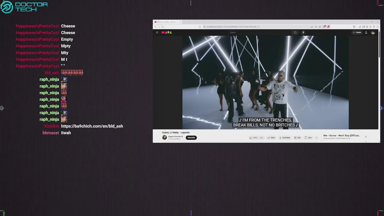
Task: Open the YouTube notifications bell
Action: click(366, 32)
